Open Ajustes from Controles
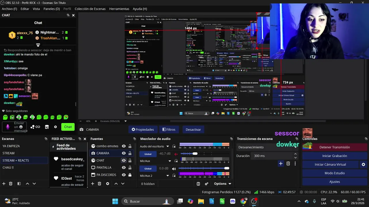Image resolution: width=369 pixels, height=207 pixels. coord(334,182)
